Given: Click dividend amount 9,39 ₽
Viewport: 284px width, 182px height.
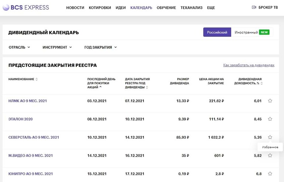Looking at the screenshot, I should tap(184, 119).
